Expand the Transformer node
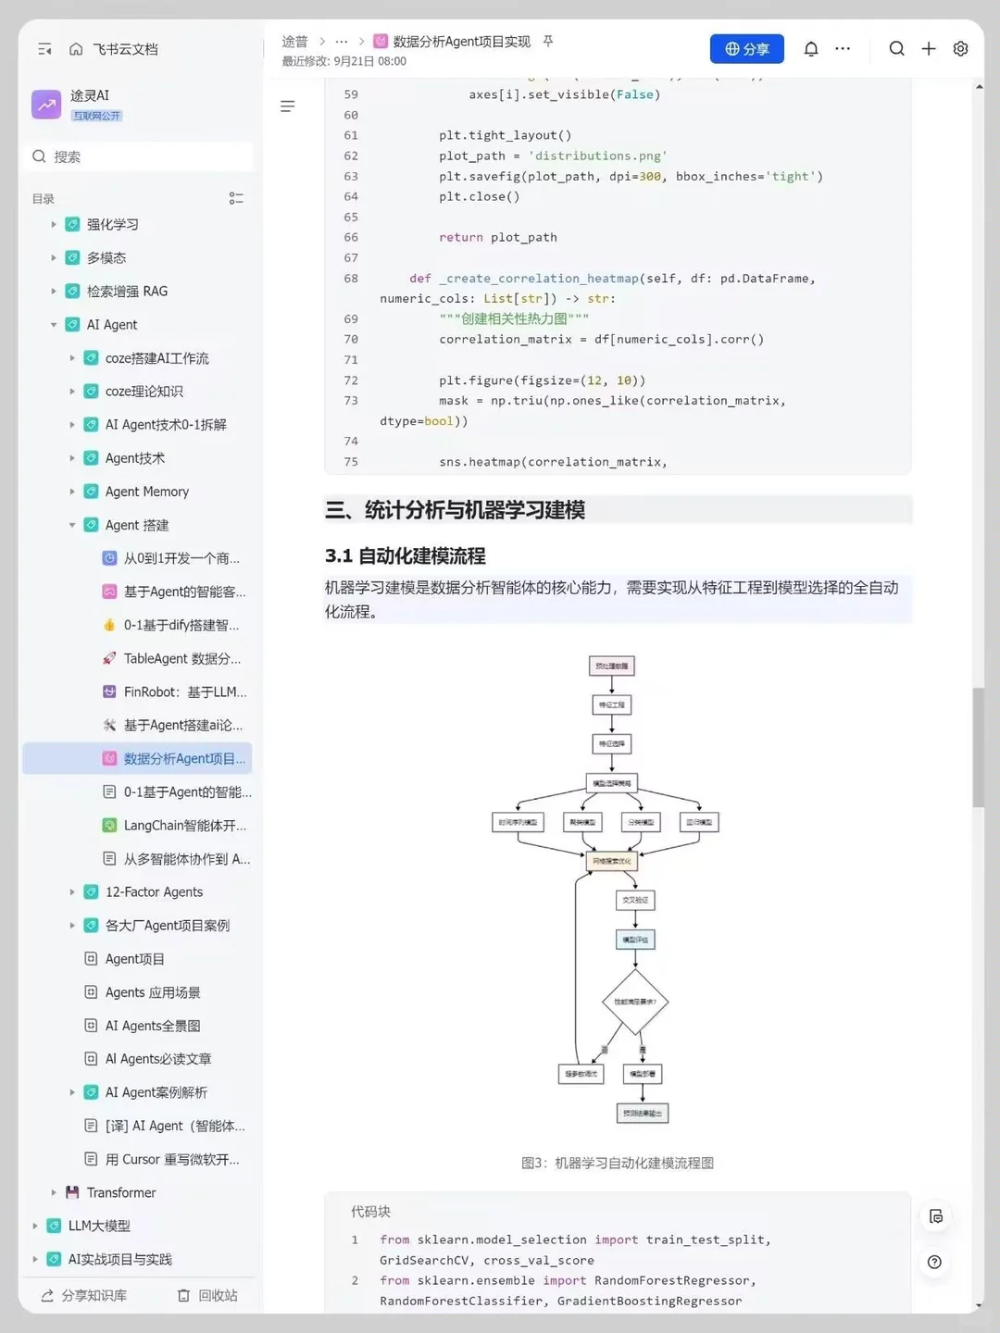This screenshot has width=1000, height=1333. 54,1192
